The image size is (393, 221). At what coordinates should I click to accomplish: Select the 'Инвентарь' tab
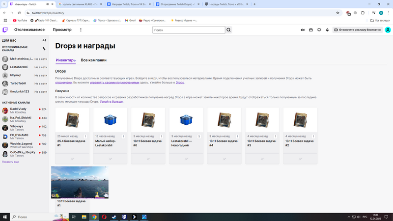66,60
